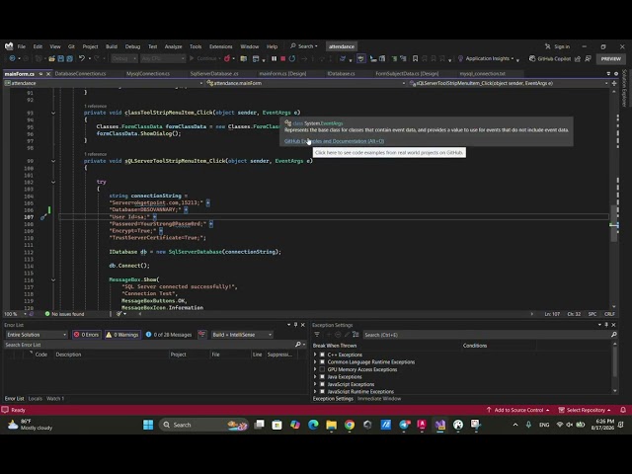Restart debugging with circular arrow icon
This screenshot has width=632, height=474.
[292, 59]
